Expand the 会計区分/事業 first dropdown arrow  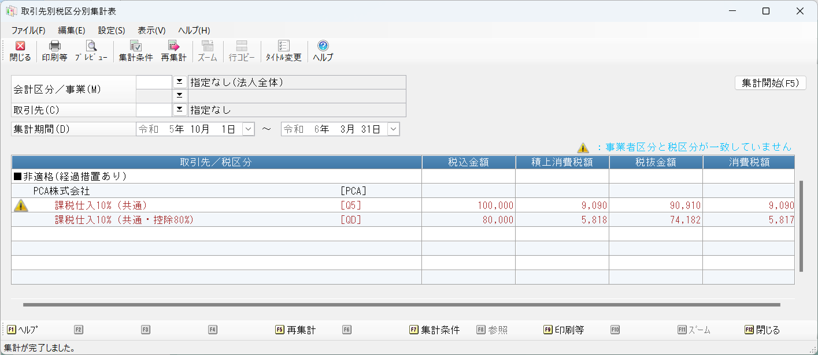tap(179, 82)
